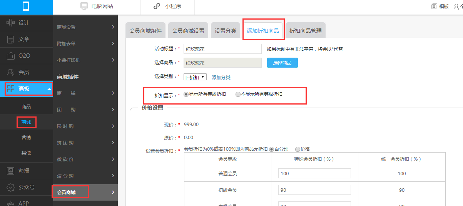Open 清仓购 plugin menu entry
463x206 pixels.
tap(85, 176)
